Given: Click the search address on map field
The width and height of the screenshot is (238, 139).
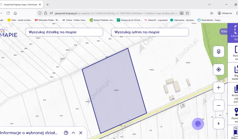Looking at the screenshot, I should (x=150, y=32).
